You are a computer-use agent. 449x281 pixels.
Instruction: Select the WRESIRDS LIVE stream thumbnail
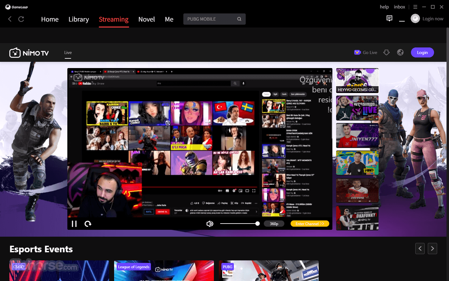click(x=357, y=108)
